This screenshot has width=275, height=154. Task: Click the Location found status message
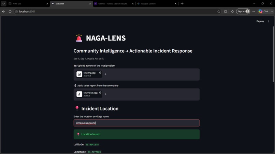136,134
